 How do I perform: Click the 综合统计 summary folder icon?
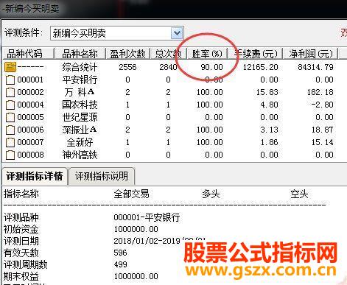(x=10, y=67)
